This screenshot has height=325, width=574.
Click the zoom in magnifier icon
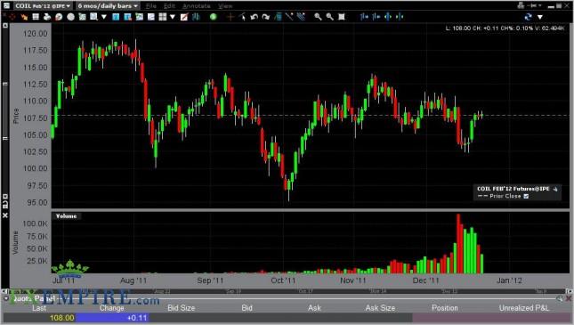318,17
